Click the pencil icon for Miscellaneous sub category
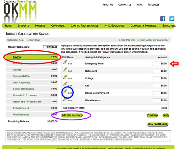The image size is (181, 149). pyautogui.click(x=65, y=99)
